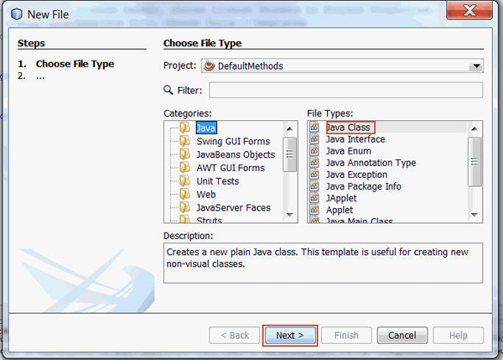The height and width of the screenshot is (360, 503).
Task: Click Categories list scroll down arrow
Action: [289, 215]
